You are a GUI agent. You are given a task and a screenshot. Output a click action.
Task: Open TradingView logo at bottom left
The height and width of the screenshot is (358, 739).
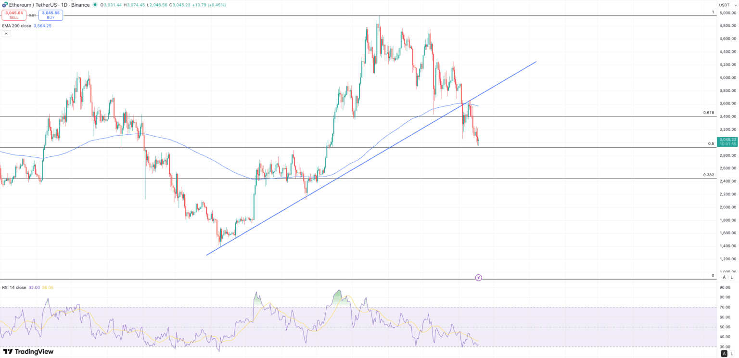[x=28, y=352]
